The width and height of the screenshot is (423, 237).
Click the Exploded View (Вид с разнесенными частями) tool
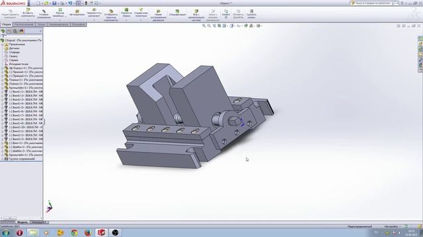coord(196,16)
